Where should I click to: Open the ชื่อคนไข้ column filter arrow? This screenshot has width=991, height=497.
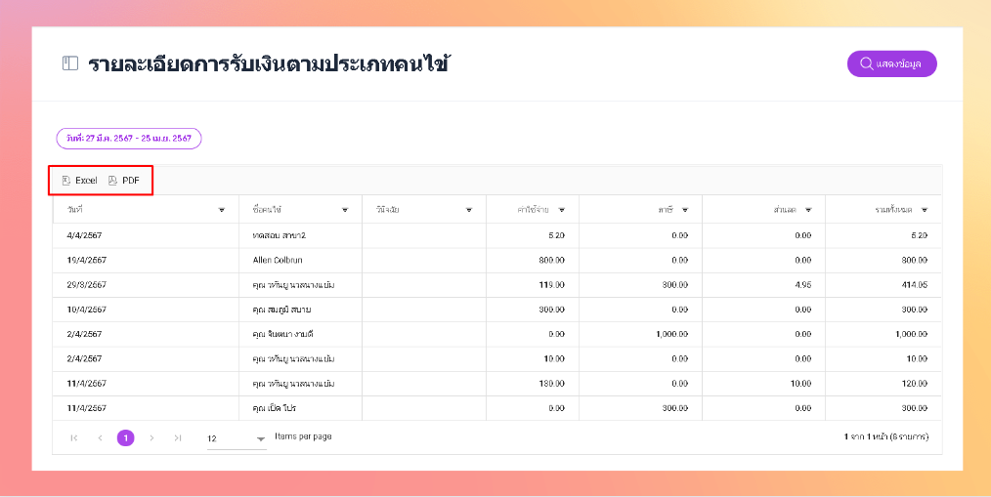pos(345,210)
